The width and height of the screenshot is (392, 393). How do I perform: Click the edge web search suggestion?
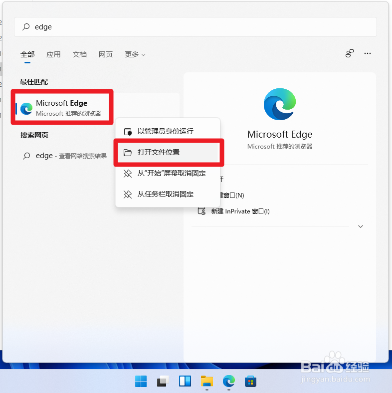pos(65,156)
